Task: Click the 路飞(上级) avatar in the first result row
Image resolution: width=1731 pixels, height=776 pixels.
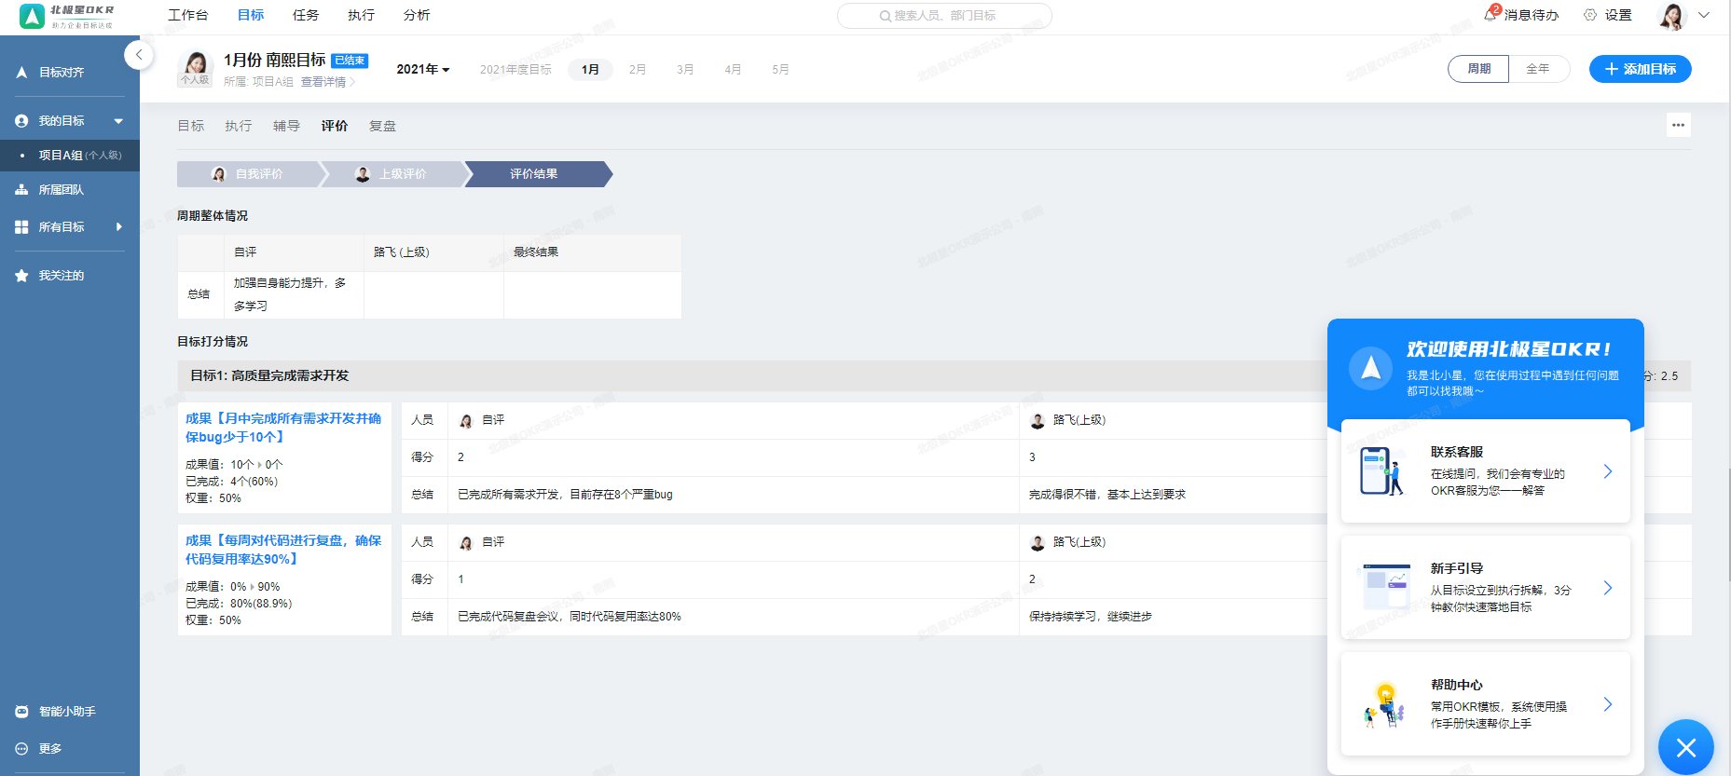Action: (1037, 420)
